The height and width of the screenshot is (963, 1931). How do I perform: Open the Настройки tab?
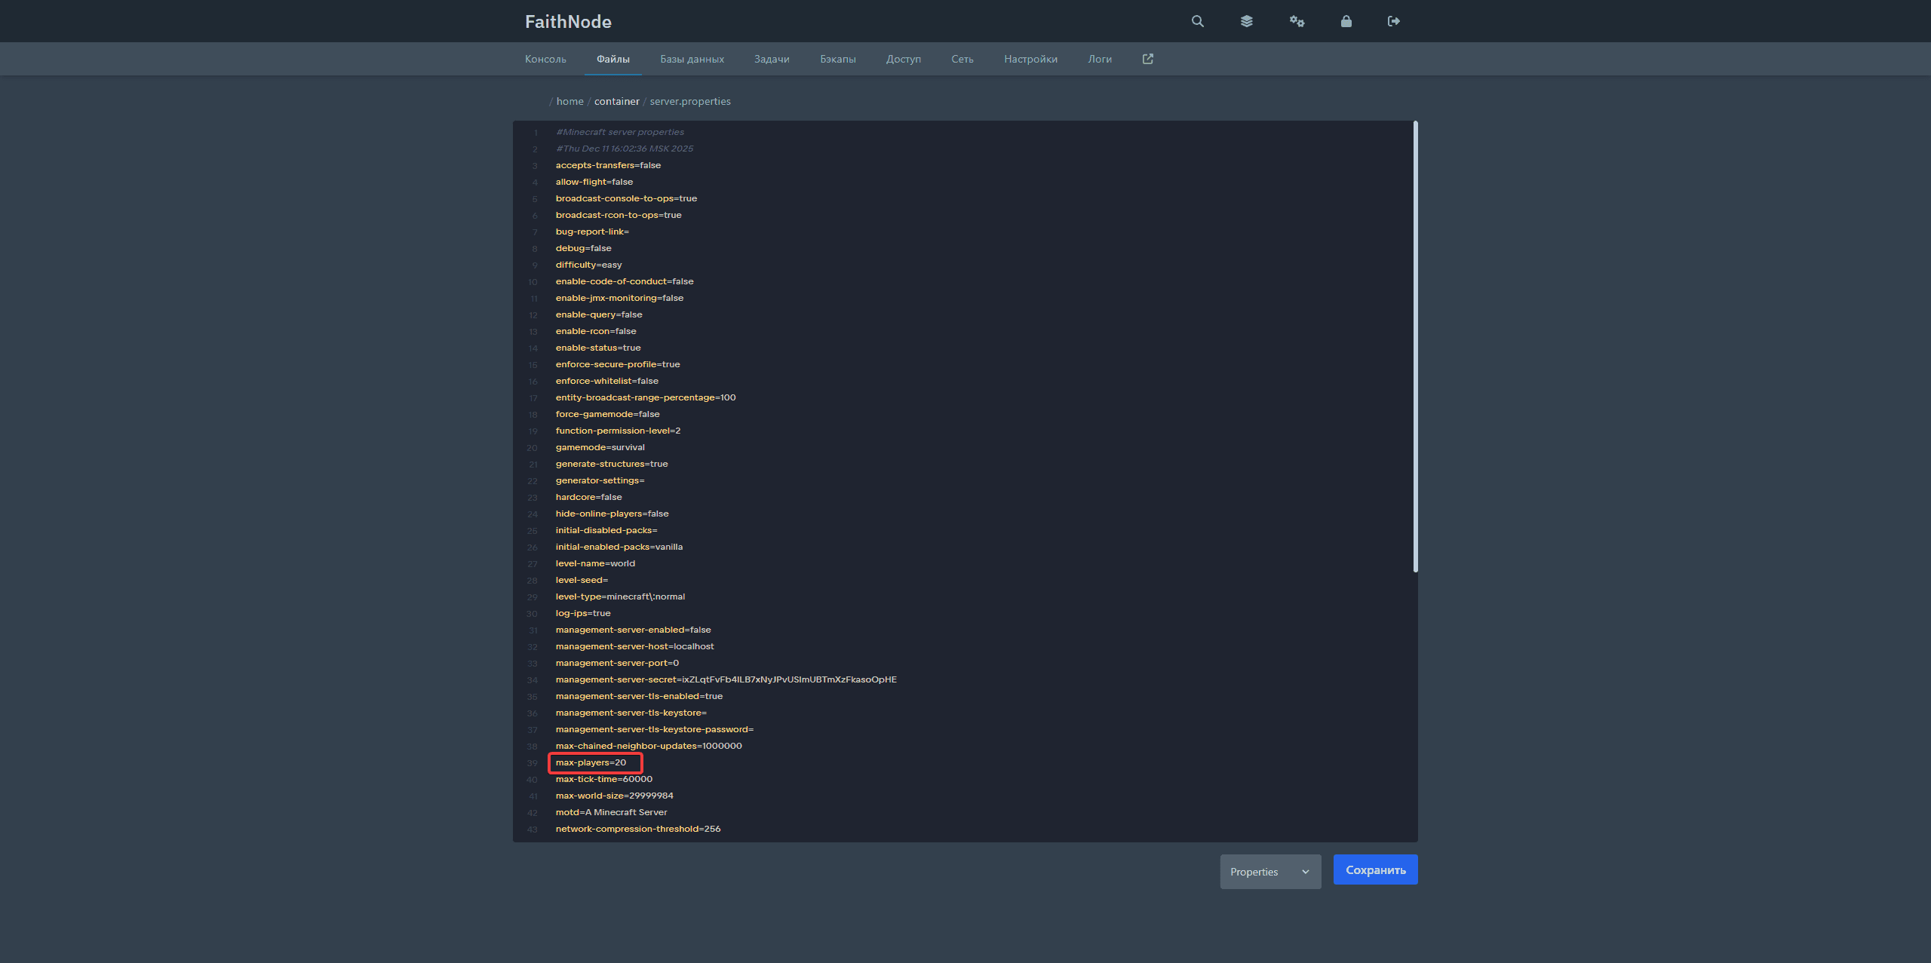click(x=1030, y=59)
